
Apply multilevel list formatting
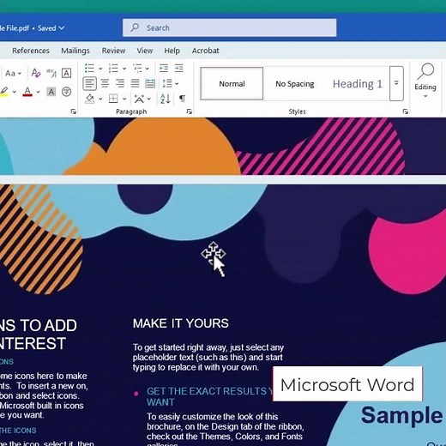137,69
